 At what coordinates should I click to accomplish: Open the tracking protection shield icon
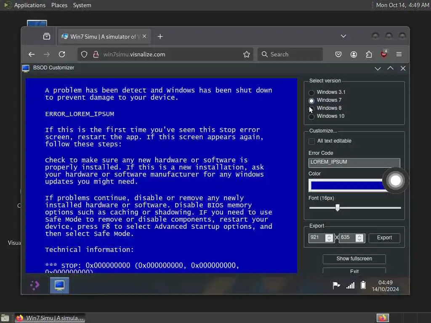84,54
